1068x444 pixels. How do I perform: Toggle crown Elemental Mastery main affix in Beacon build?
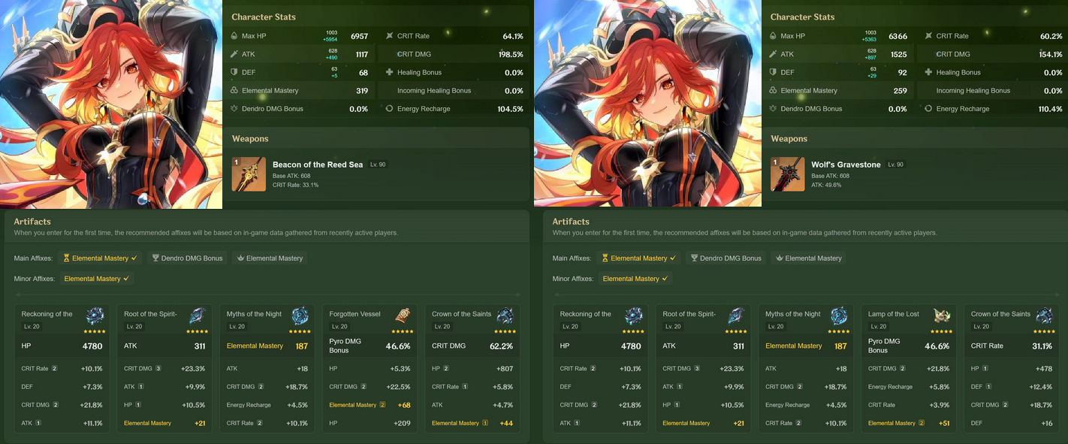point(270,258)
